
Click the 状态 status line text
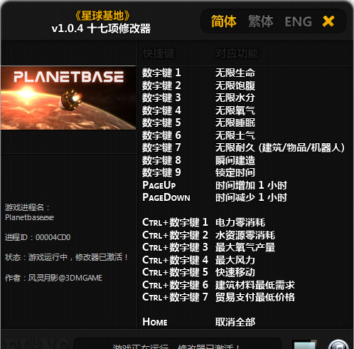(x=66, y=257)
